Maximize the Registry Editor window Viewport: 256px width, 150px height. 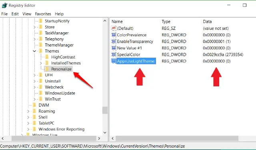click(244, 5)
